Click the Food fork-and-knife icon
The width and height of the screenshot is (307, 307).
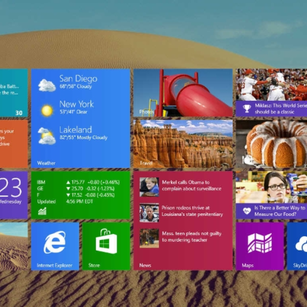tap(247, 160)
